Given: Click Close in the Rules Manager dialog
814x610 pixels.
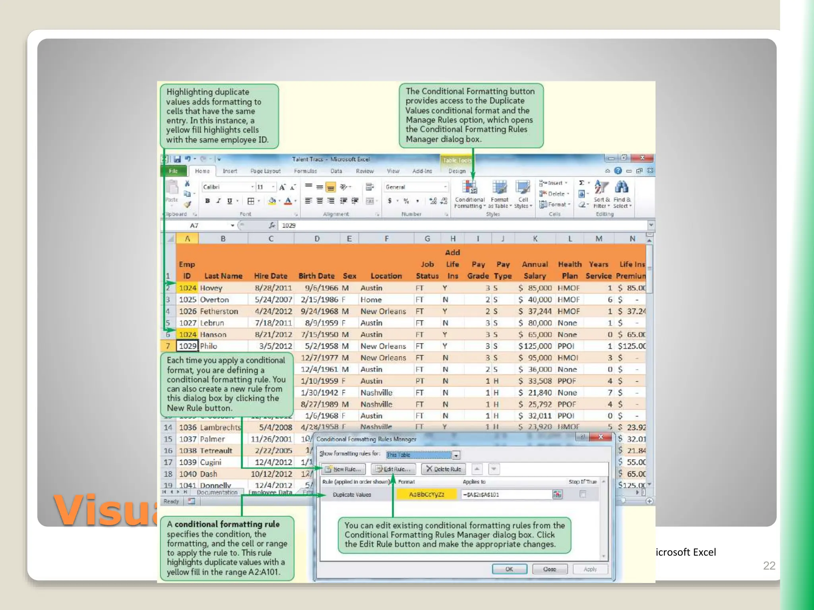Looking at the screenshot, I should pyautogui.click(x=550, y=569).
